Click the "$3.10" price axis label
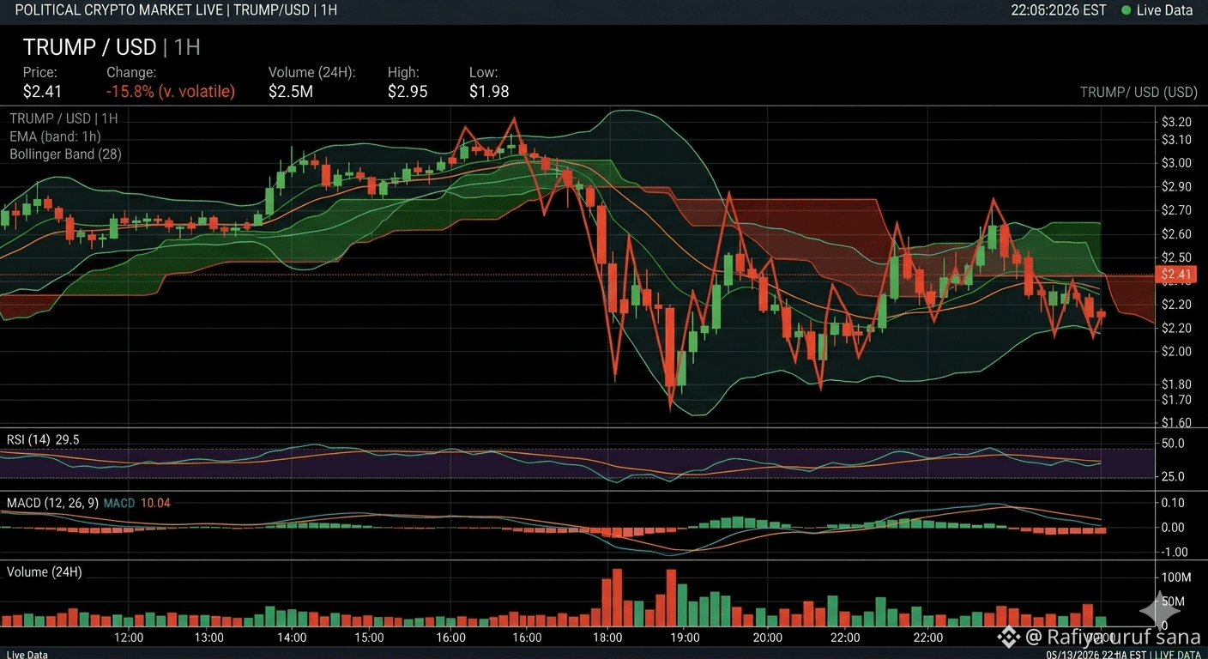The width and height of the screenshot is (1208, 659). 1177,140
